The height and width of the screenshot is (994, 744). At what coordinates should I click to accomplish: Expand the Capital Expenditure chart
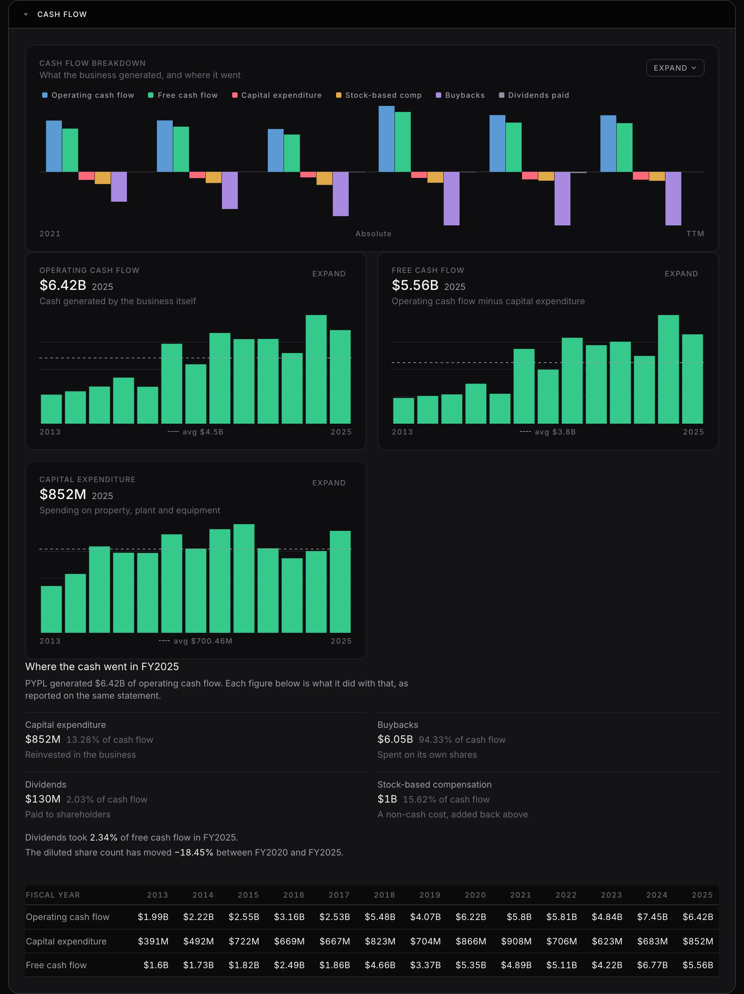point(329,483)
